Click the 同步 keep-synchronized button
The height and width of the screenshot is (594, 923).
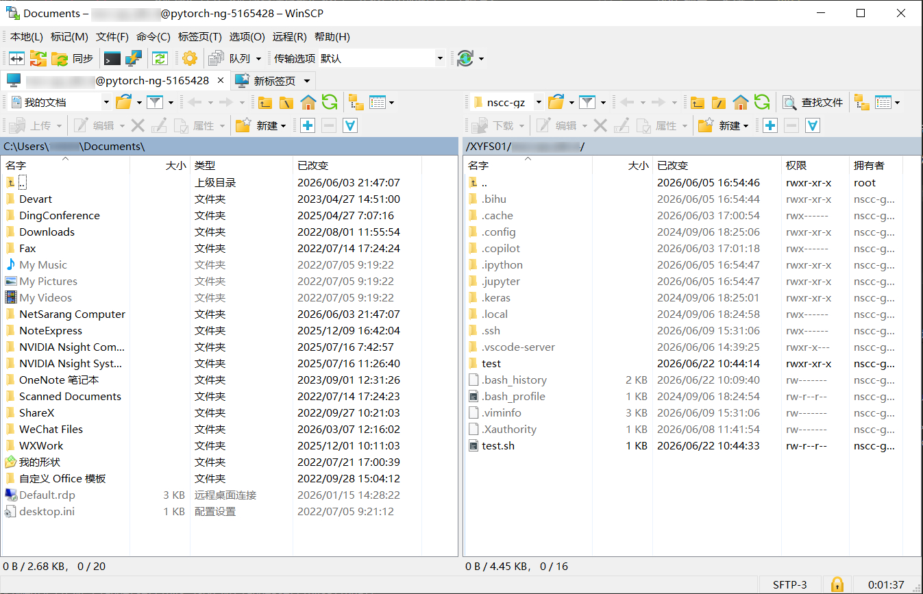(x=73, y=59)
